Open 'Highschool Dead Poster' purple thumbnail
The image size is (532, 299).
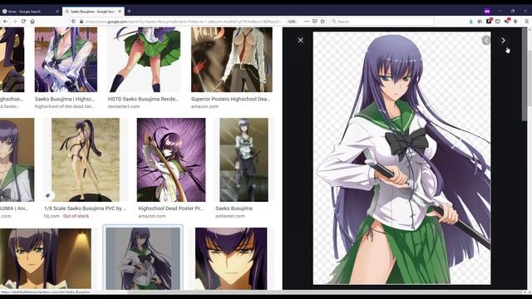pos(171,159)
